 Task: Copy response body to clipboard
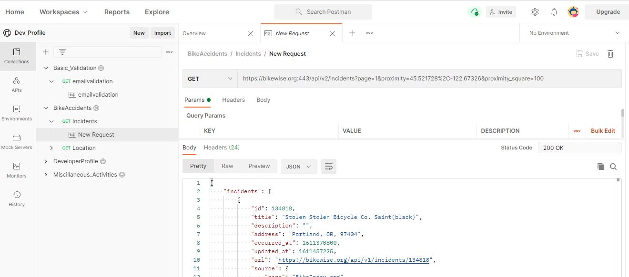point(601,167)
